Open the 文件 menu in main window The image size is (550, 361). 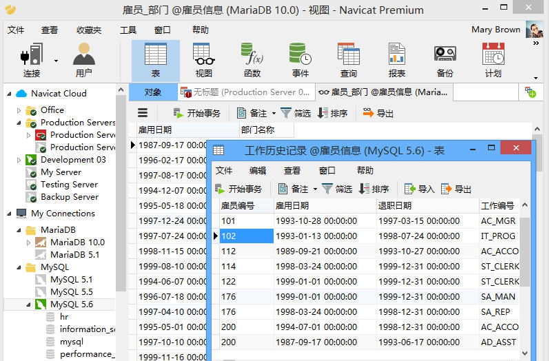click(16, 30)
